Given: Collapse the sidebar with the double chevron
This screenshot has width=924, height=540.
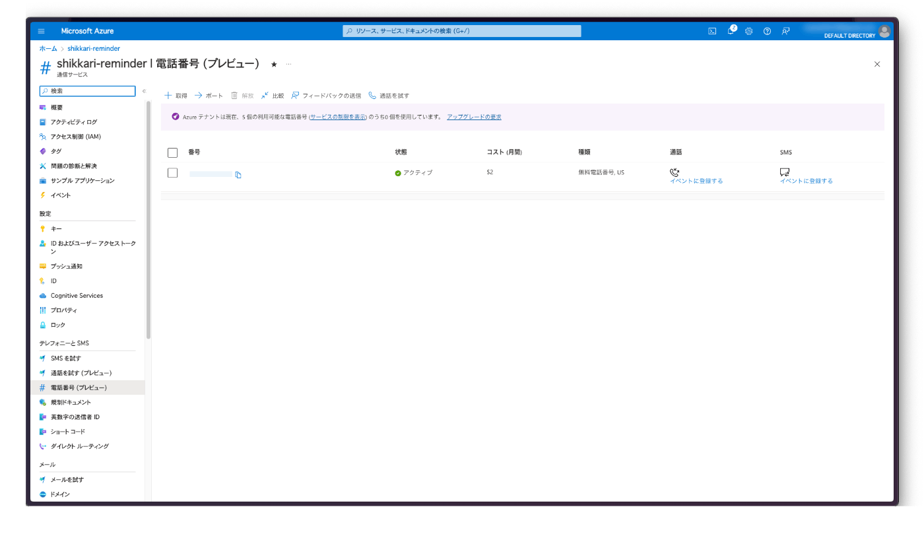Looking at the screenshot, I should [x=144, y=91].
